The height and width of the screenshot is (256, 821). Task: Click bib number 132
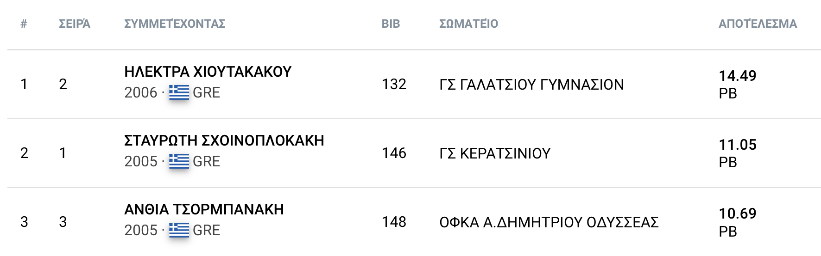point(394,84)
